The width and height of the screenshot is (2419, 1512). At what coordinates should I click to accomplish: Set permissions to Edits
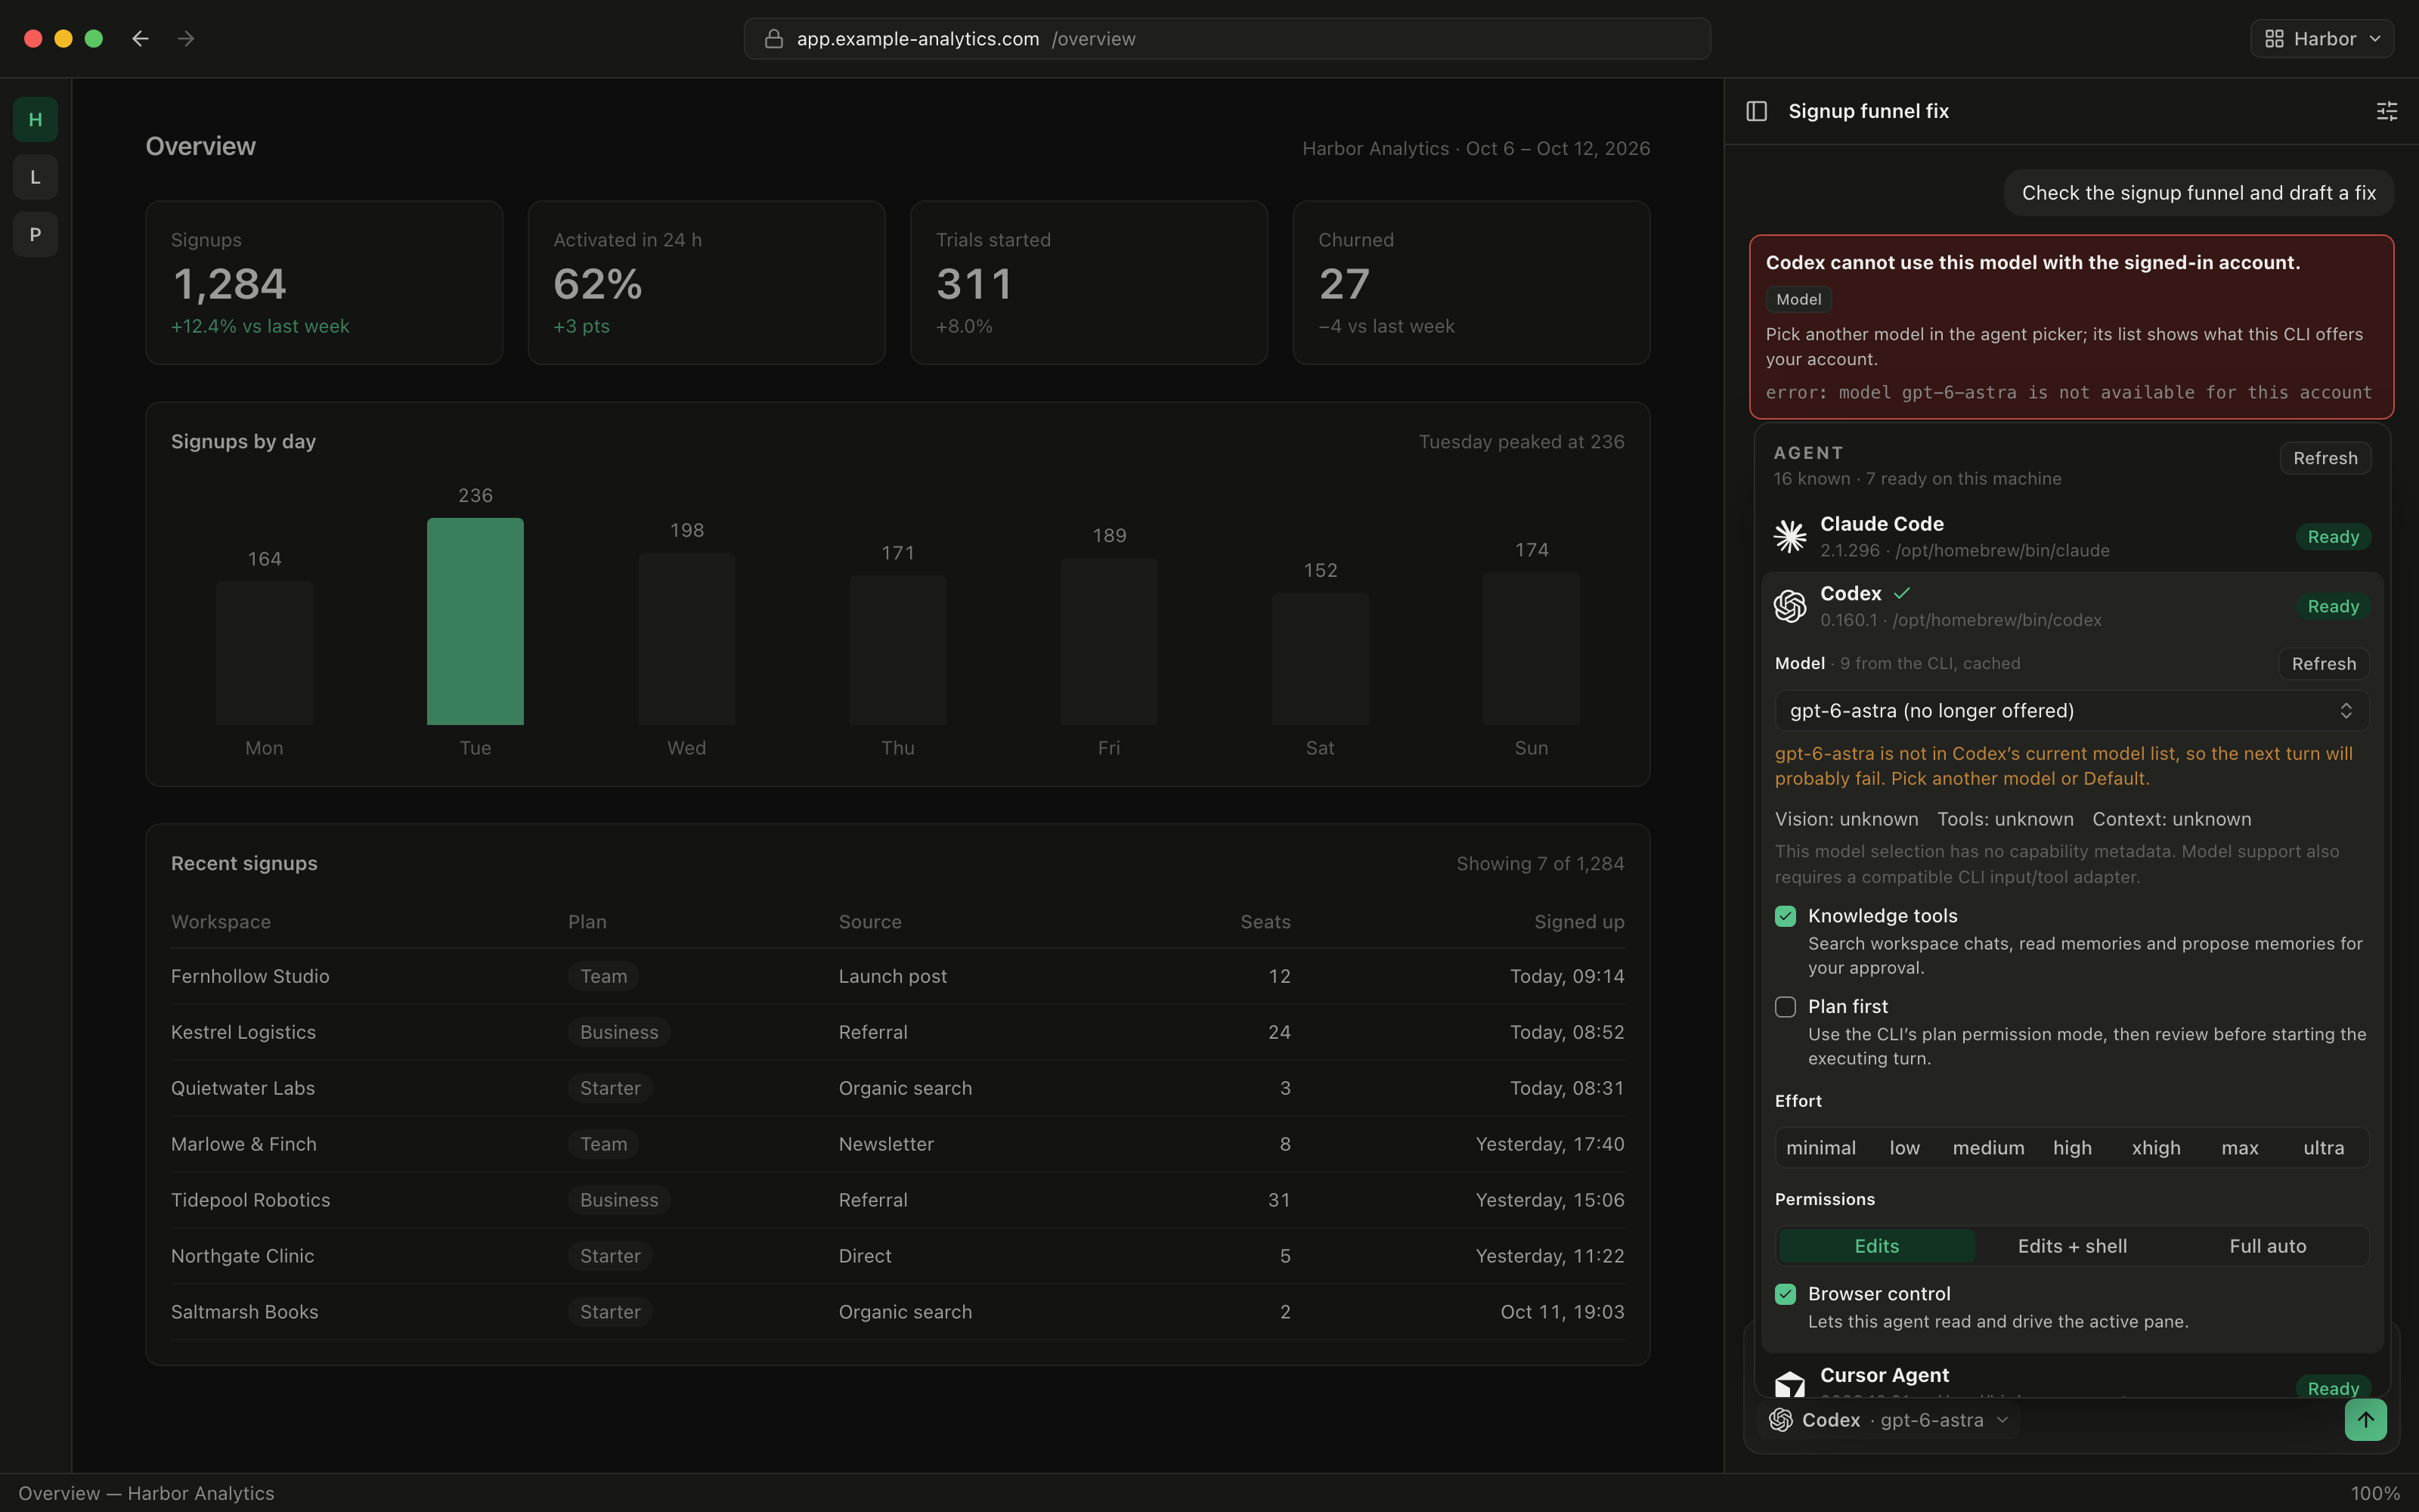click(1876, 1246)
